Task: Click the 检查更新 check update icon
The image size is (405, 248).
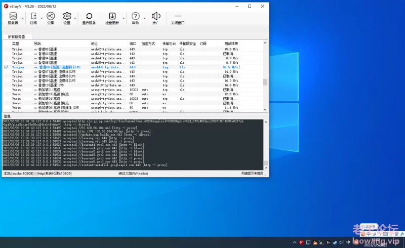Action: (112, 18)
